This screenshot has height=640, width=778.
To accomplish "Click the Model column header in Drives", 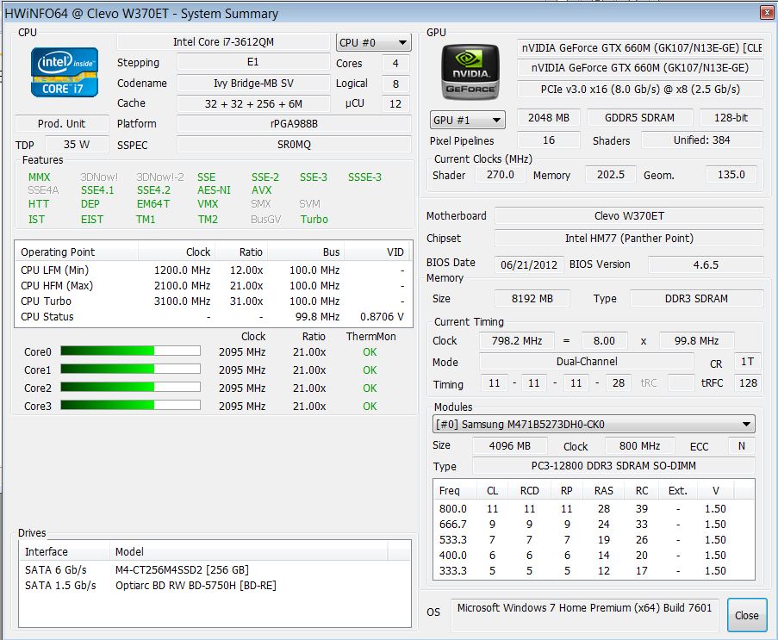I will (248, 551).
